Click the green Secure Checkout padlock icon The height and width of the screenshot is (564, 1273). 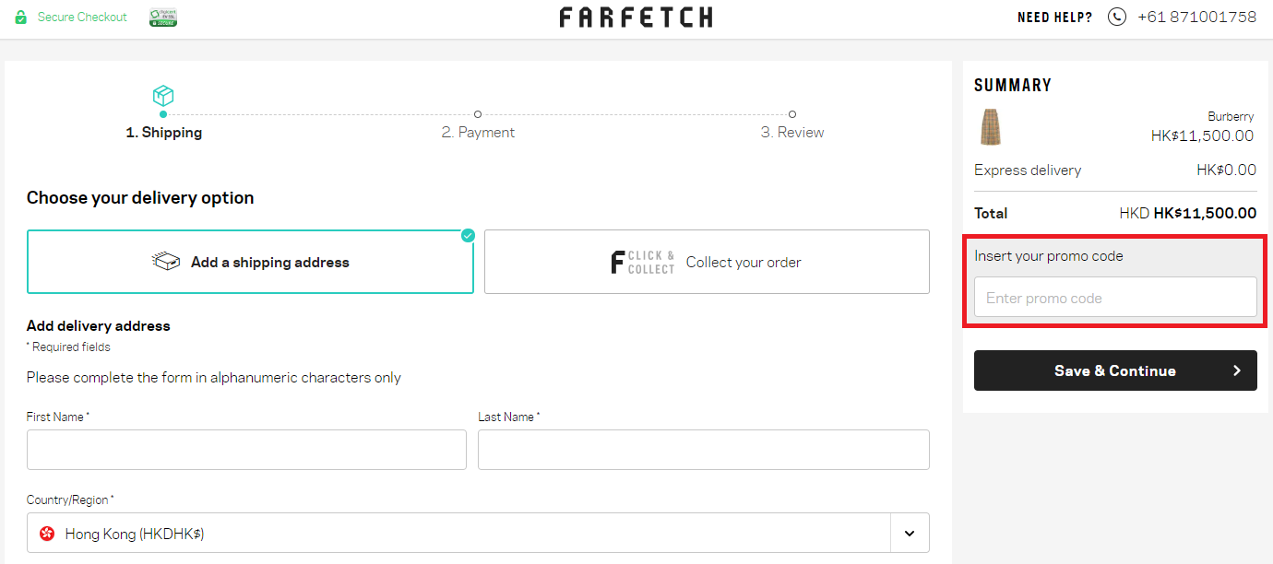(x=20, y=17)
